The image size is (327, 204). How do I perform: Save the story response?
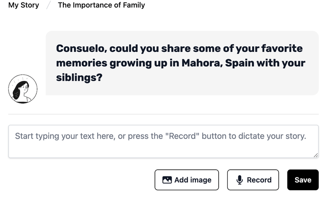(303, 180)
